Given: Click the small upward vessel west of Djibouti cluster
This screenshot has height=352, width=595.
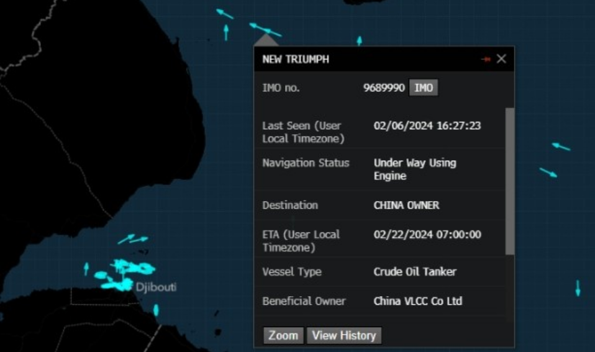Looking at the screenshot, I should (86, 268).
